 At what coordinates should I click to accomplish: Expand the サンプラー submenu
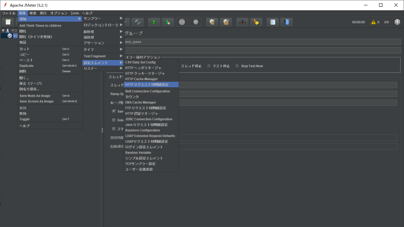(103, 18)
